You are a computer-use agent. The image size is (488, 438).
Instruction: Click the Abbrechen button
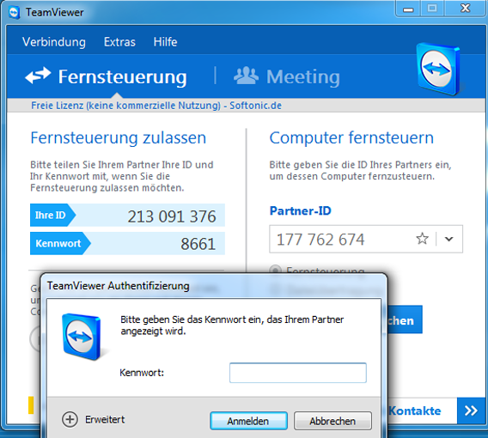pos(332,421)
